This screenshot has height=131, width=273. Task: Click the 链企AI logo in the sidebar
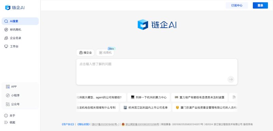click(x=15, y=8)
